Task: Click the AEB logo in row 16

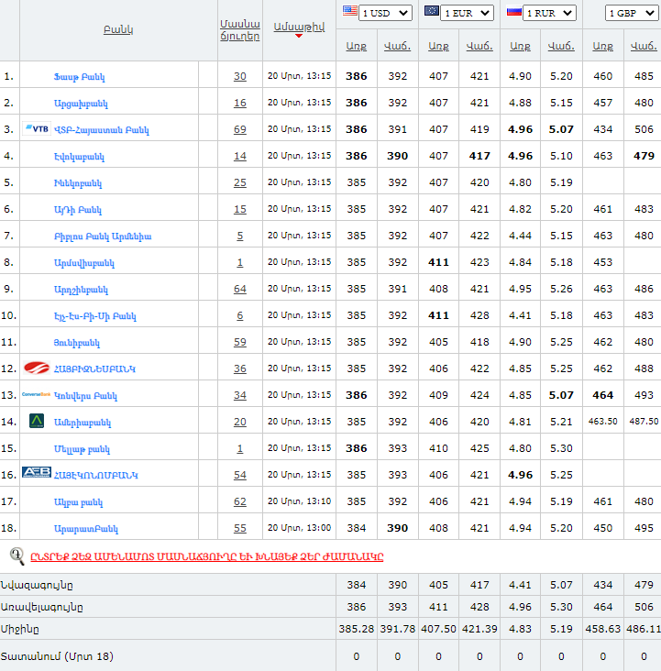Action: pyautogui.click(x=37, y=472)
